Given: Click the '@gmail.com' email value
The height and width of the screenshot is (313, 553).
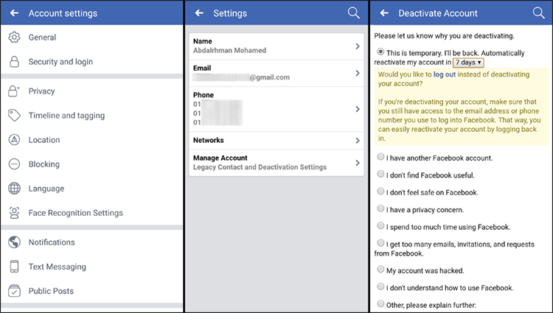Looking at the screenshot, I should pyautogui.click(x=269, y=77).
